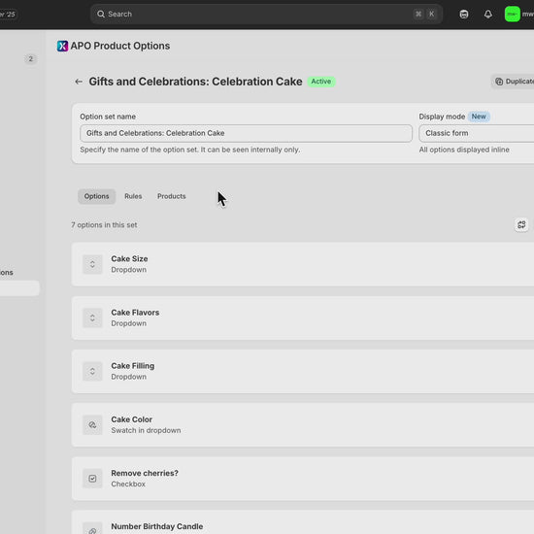Open the Cake Color option row

[303, 425]
